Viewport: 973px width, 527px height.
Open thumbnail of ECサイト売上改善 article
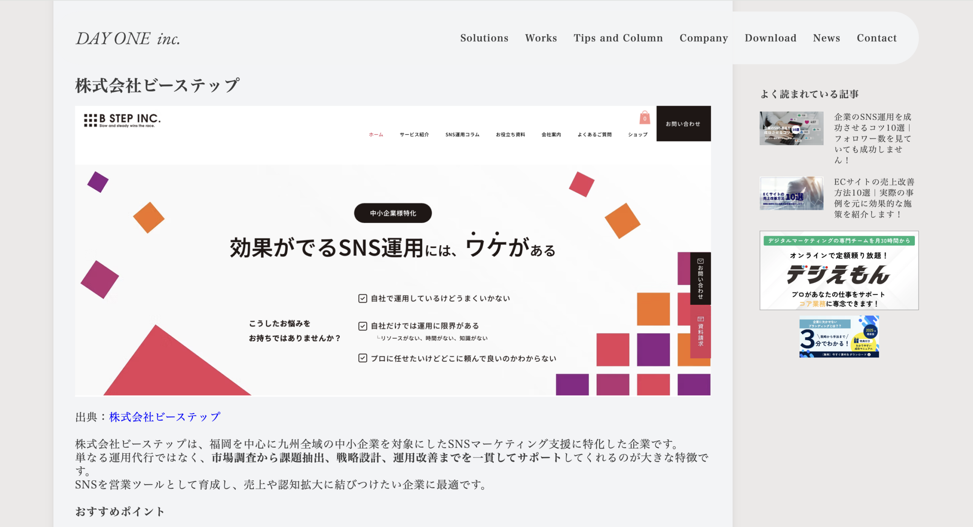(791, 193)
